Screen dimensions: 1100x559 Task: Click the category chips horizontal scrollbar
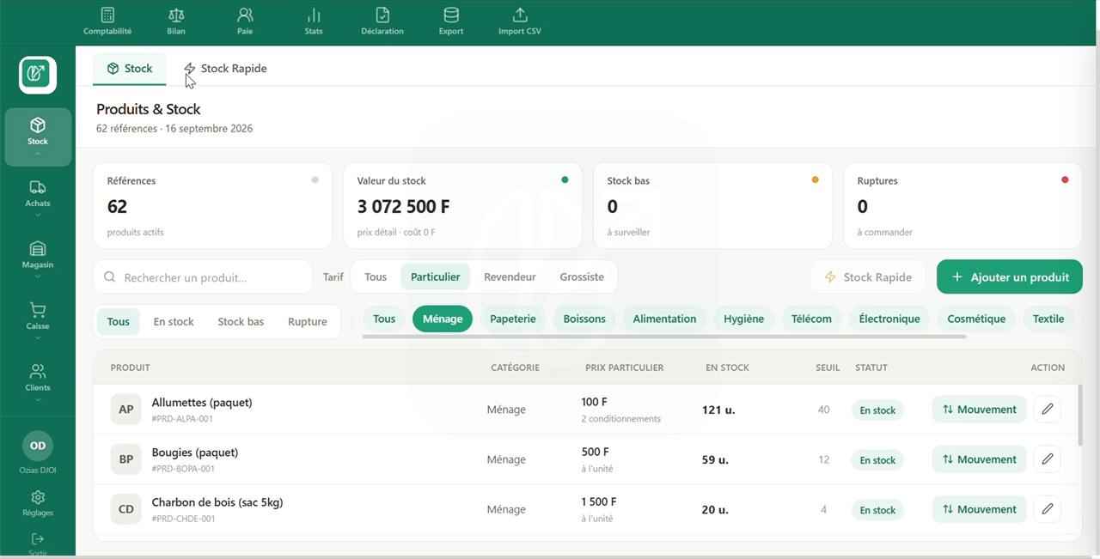(x=664, y=337)
